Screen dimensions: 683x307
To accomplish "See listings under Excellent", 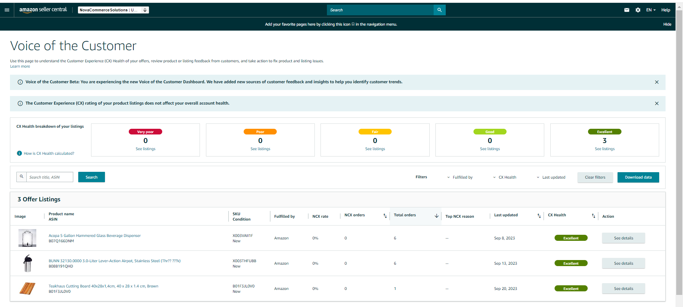I will (605, 149).
